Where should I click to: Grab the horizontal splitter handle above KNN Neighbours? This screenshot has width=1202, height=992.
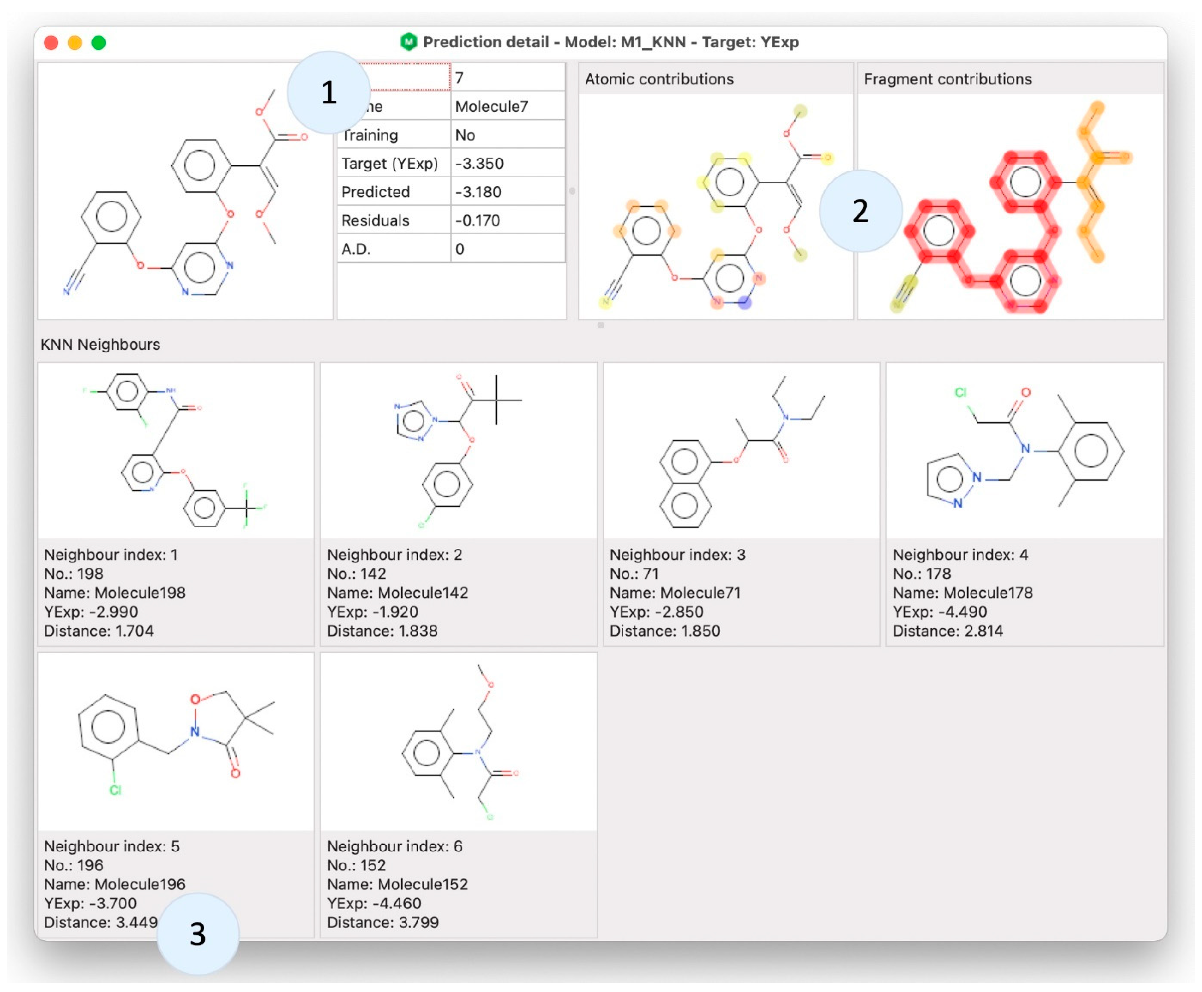click(x=600, y=325)
